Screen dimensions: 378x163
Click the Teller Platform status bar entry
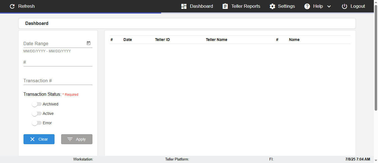pos(177,159)
